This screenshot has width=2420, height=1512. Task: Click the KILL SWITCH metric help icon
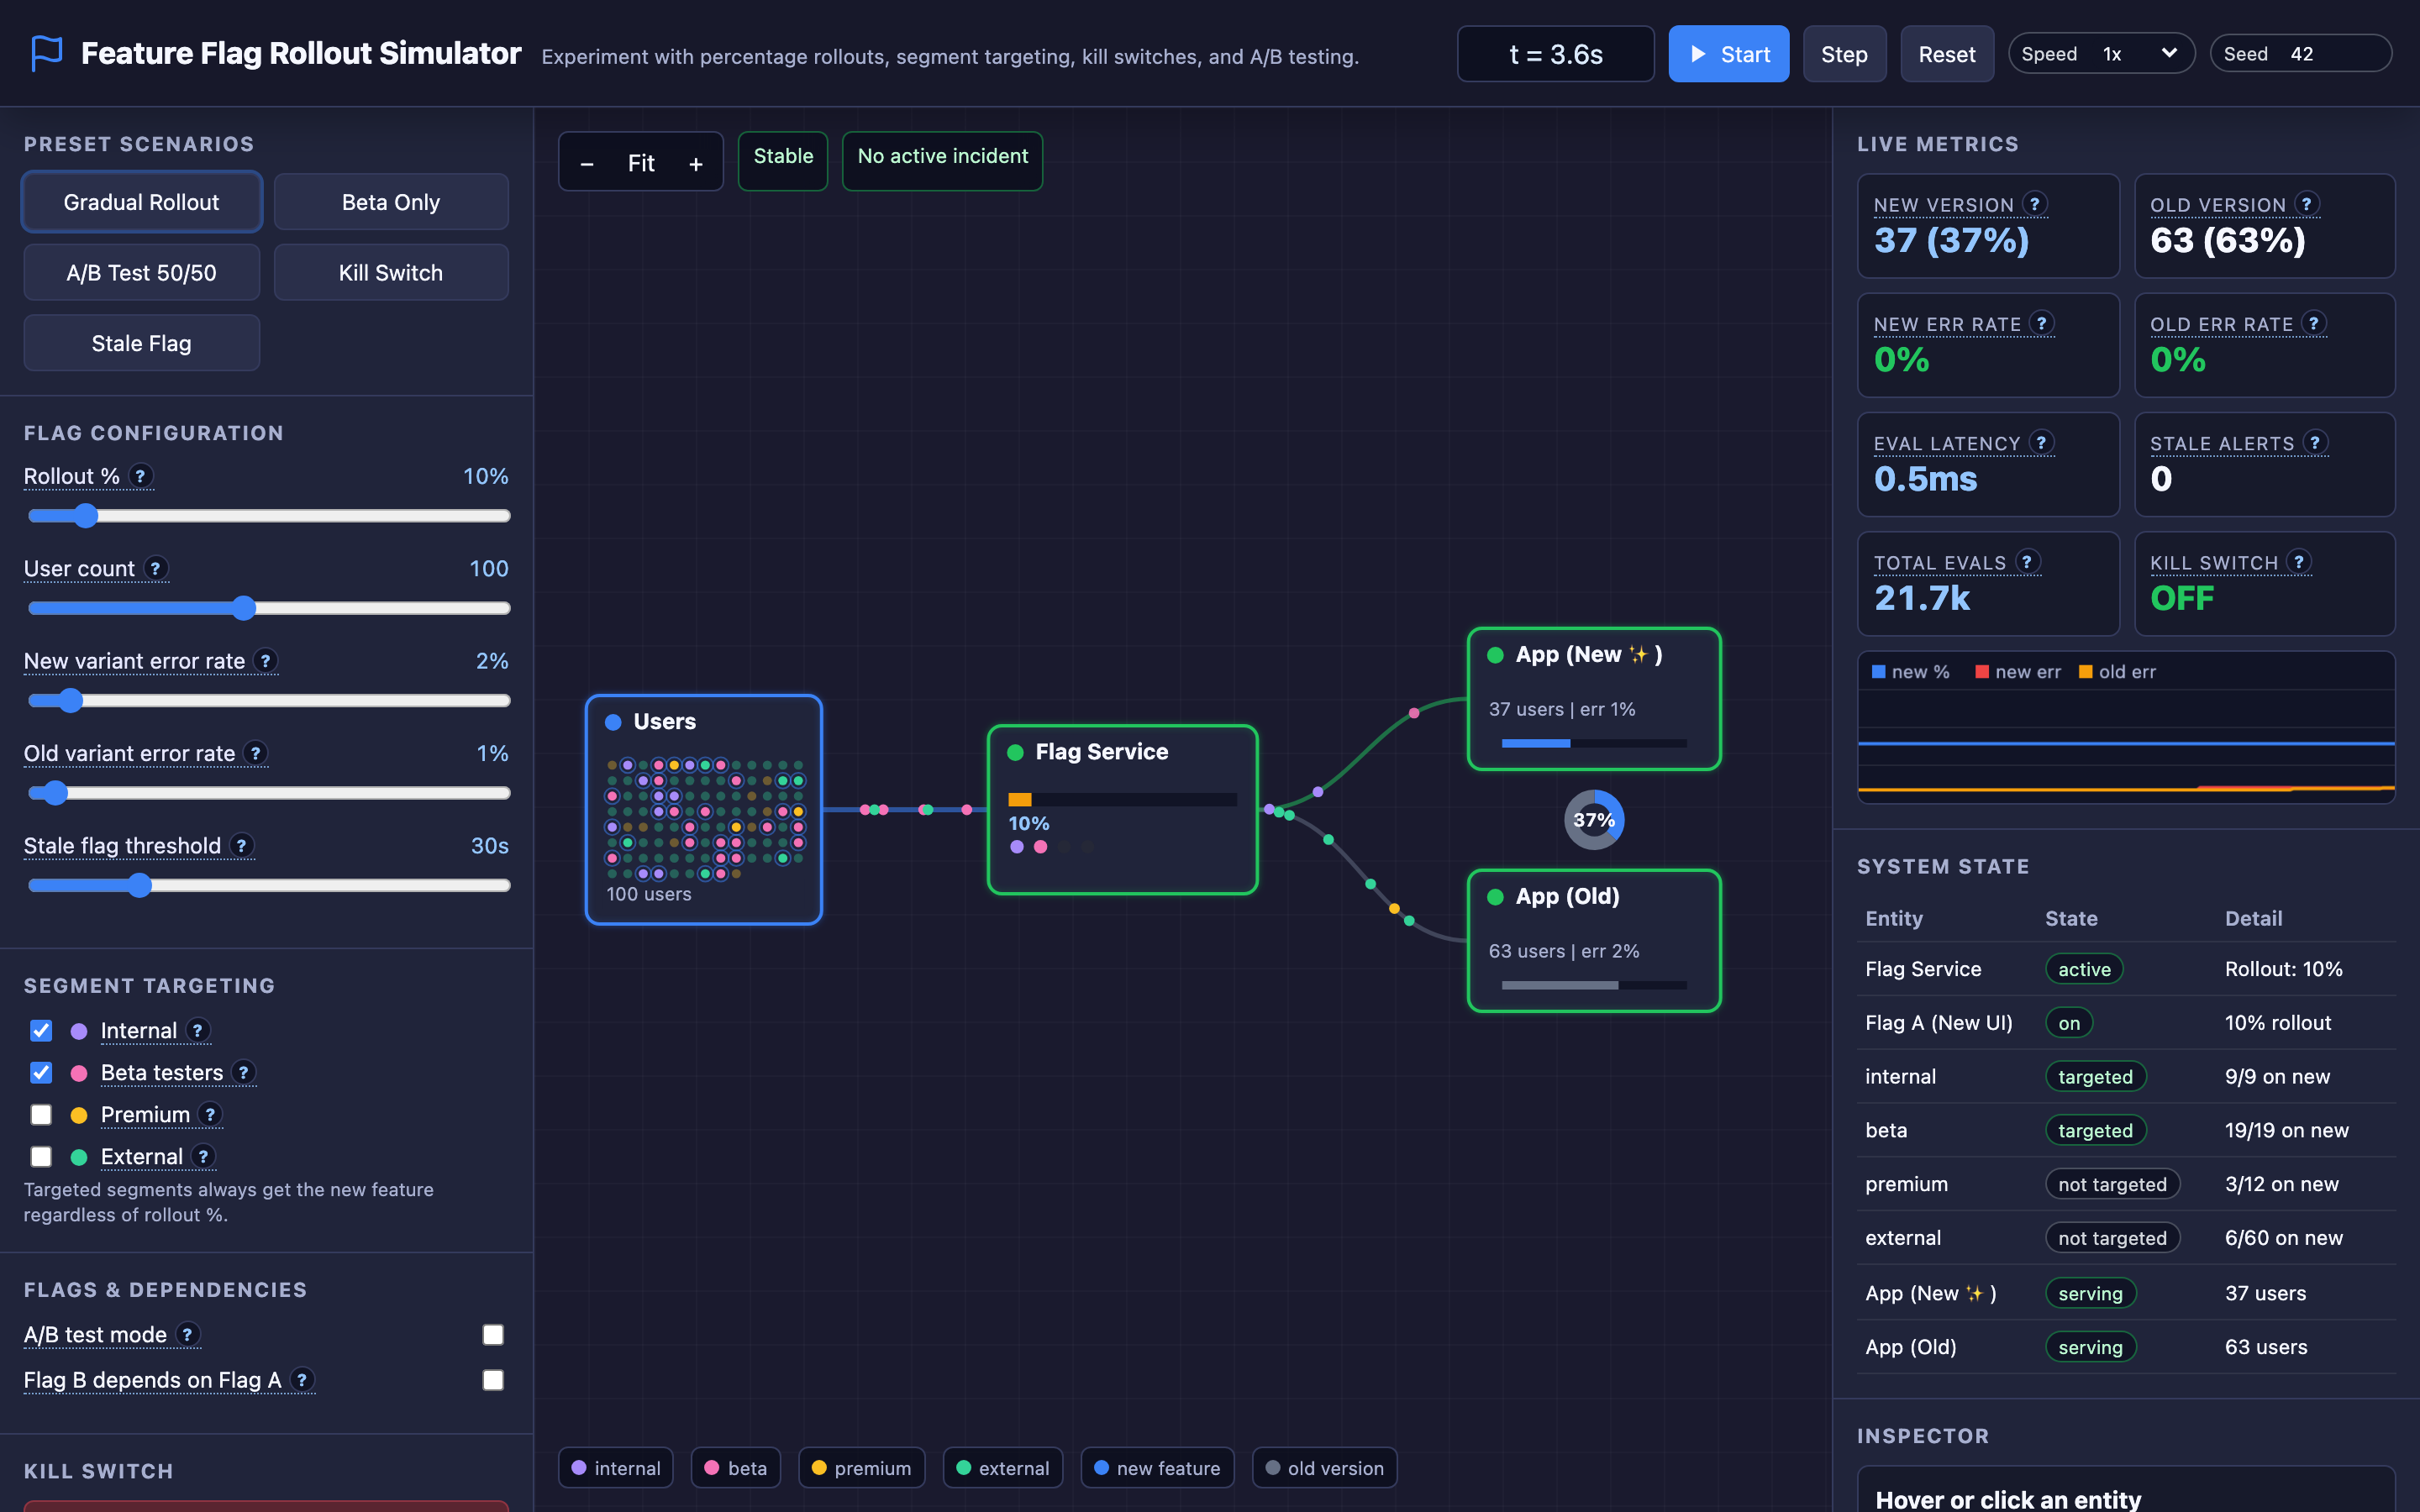(x=2298, y=561)
